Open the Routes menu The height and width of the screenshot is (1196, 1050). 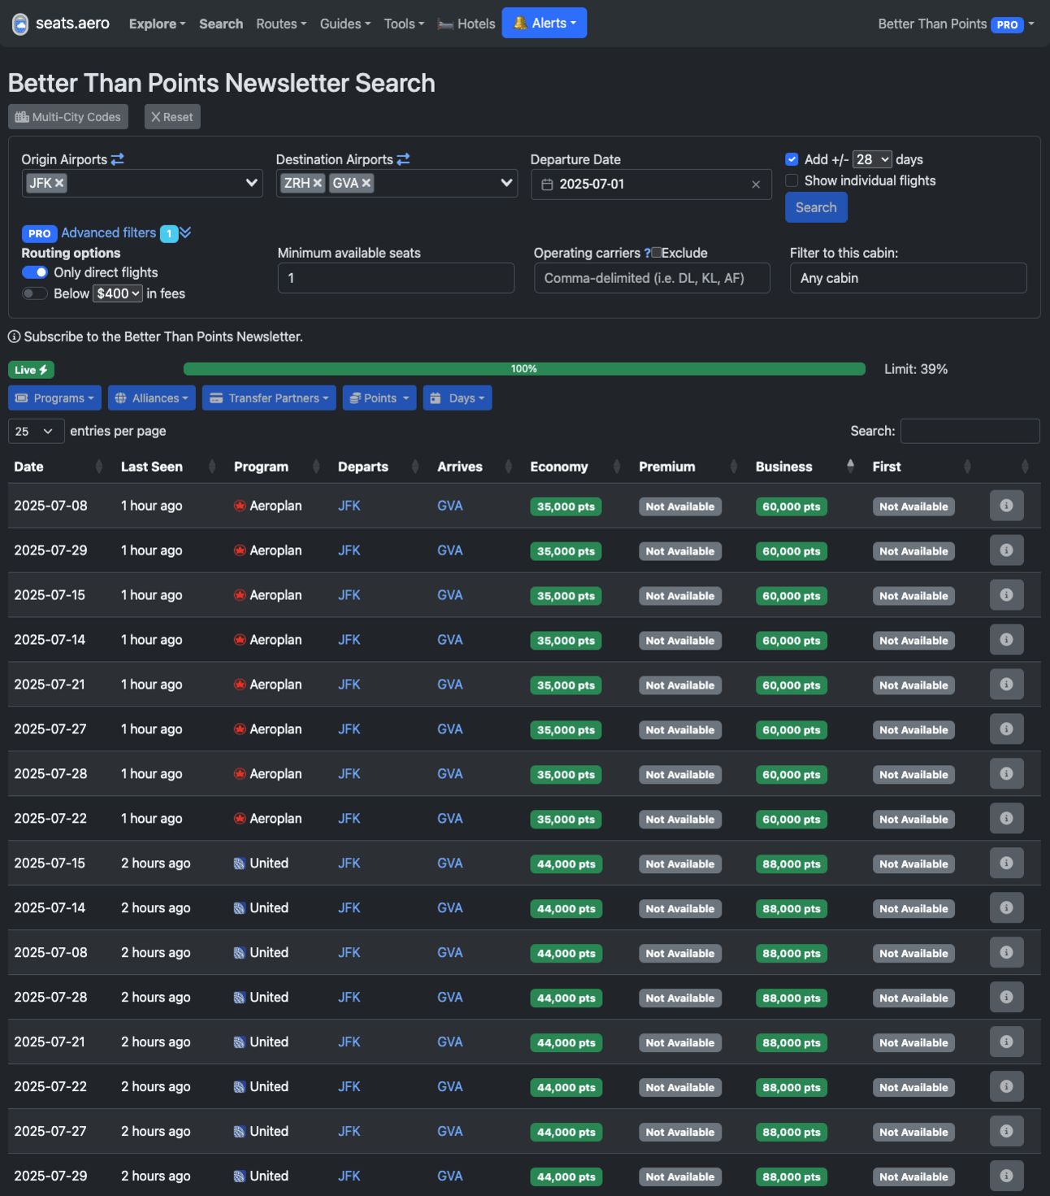coord(281,24)
